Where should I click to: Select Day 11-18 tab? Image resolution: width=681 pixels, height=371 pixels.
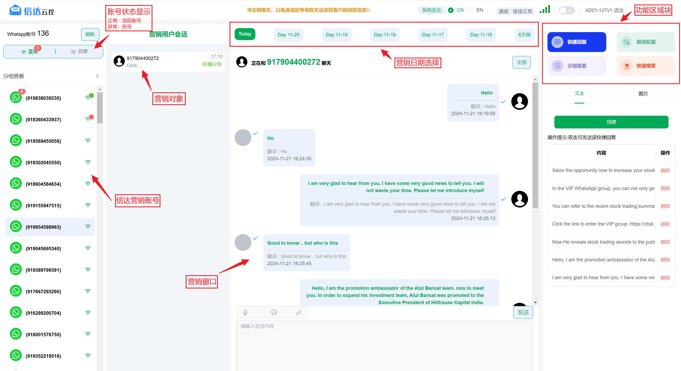click(385, 35)
